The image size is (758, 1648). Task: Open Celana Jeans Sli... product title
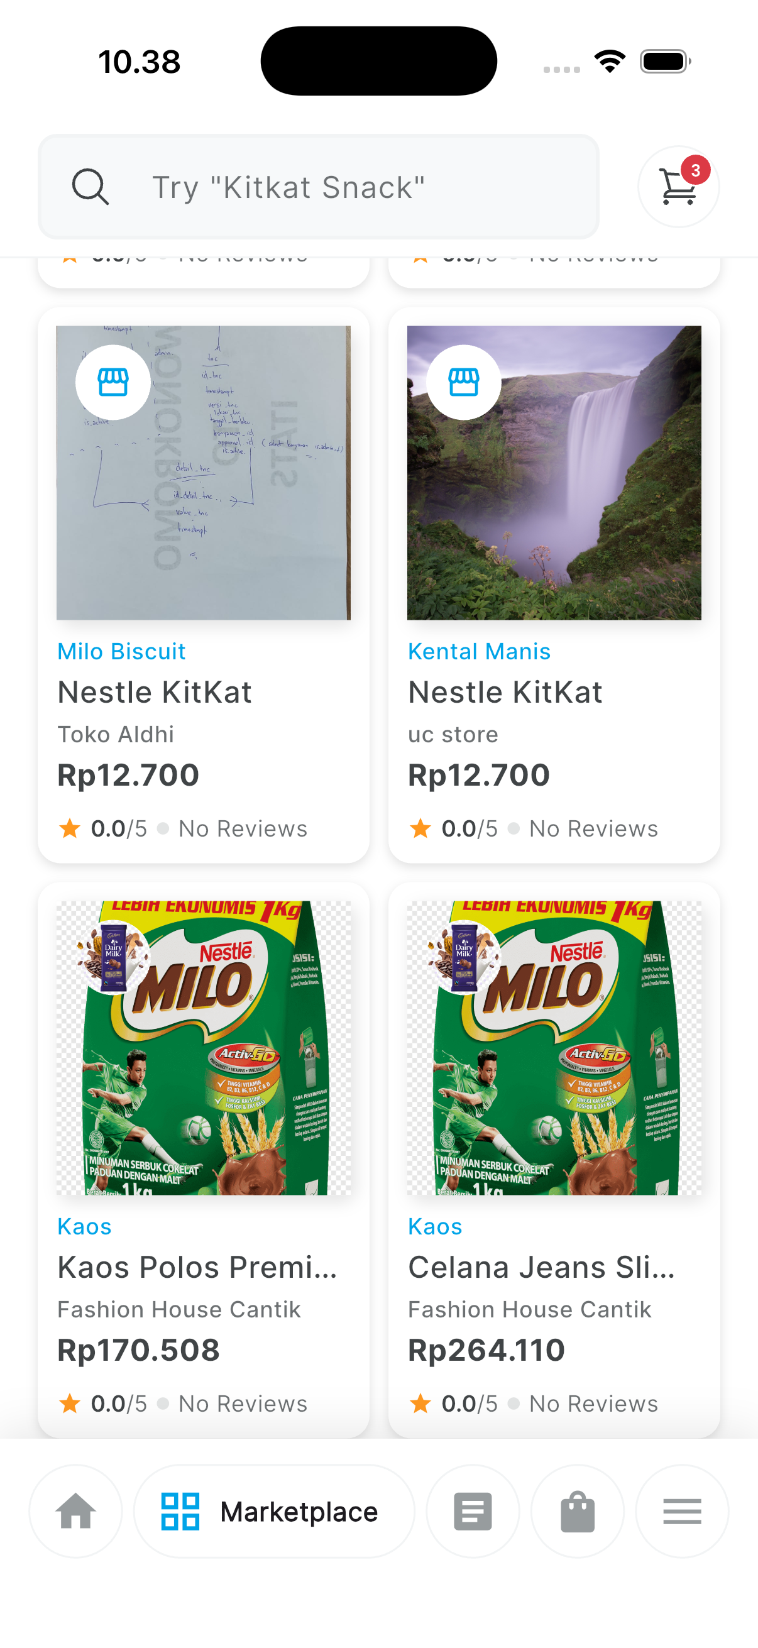pos(541,1267)
